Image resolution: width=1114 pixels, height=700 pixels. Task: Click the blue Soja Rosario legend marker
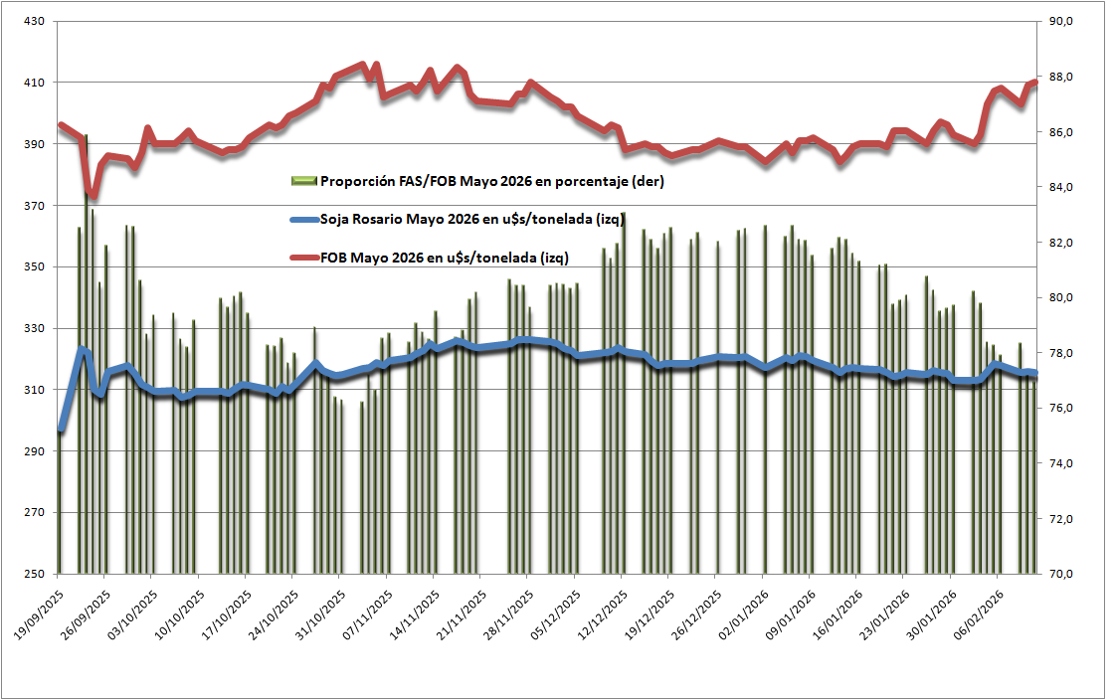(302, 220)
